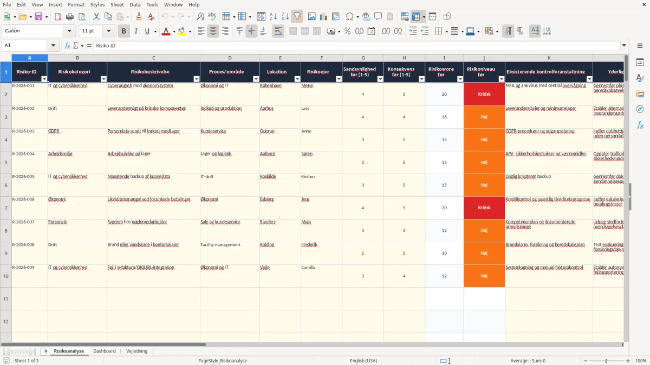Open Risikoejer column filter dropdown
Screen dimensions: 650x365
click(x=339, y=79)
